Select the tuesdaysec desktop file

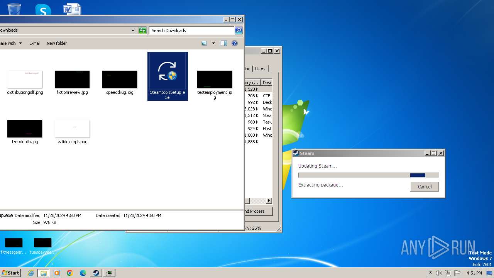[42, 246]
